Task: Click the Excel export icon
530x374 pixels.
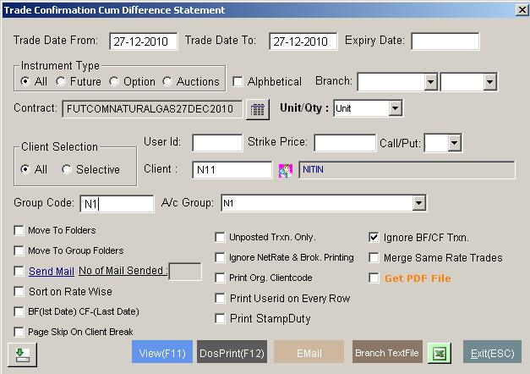Action: (x=440, y=353)
